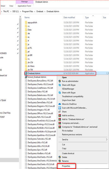The width and height of the screenshot is (109, 169).
Task: Open the Manage ribbon tab
Action: click(x=24, y=2)
